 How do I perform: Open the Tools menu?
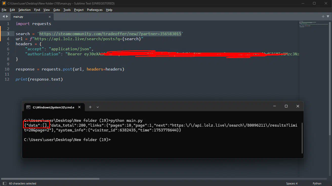67,10
